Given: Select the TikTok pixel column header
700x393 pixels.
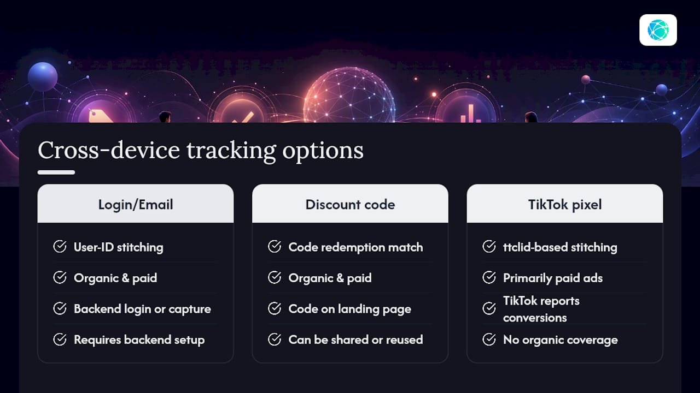Looking at the screenshot, I should 565,204.
